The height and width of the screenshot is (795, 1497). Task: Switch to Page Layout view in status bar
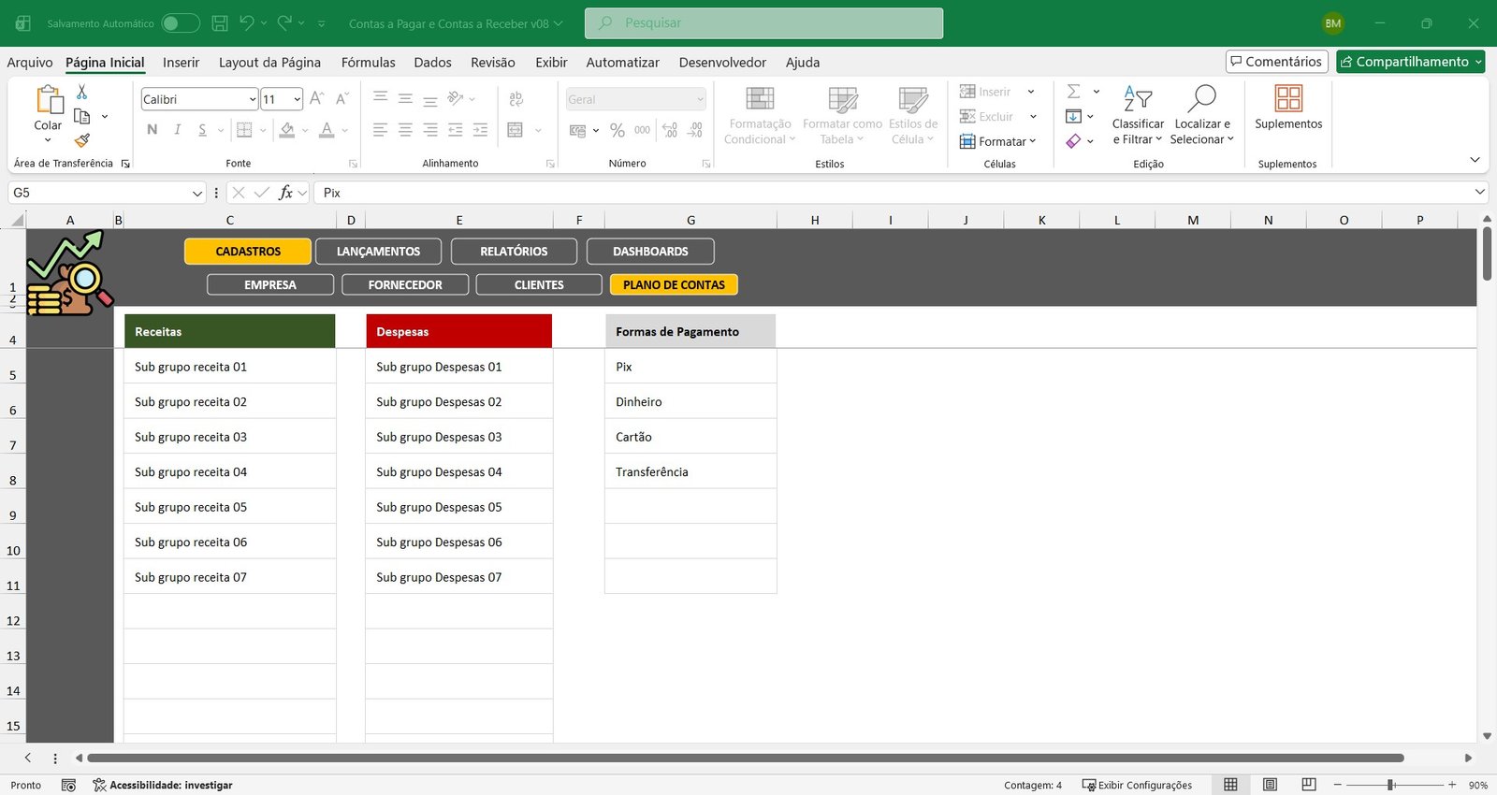pyautogui.click(x=1270, y=785)
